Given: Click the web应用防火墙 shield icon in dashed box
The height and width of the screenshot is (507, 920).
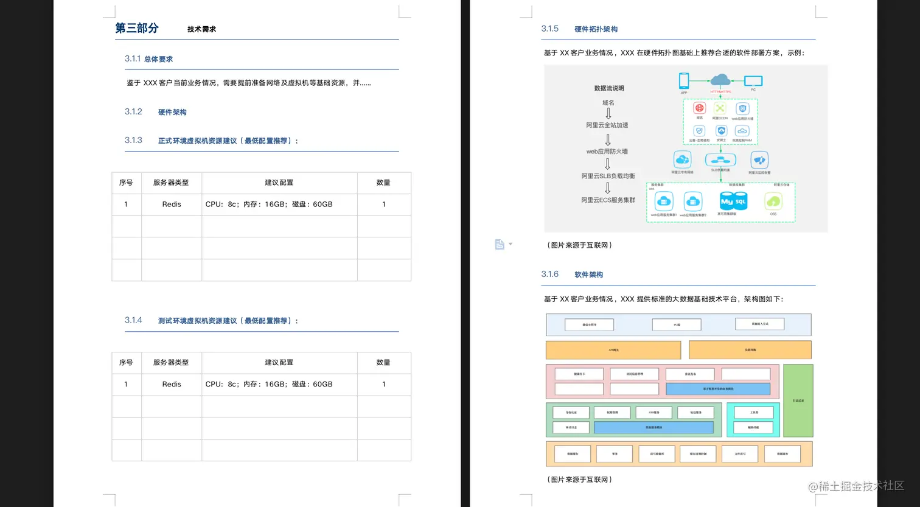Looking at the screenshot, I should (742, 108).
